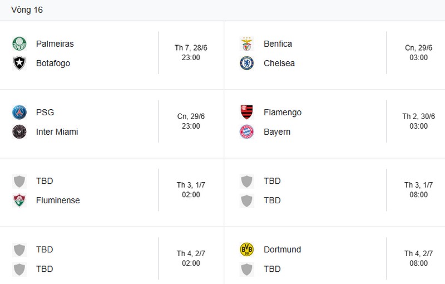Select the Dortmund BVB logo
Screen dimensions: 445x284
coord(246,249)
